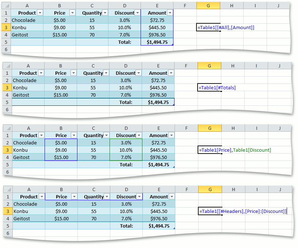Screen dimensions: 298x248
Task: Open Amount filter arrow in the #All formula sheet
Action: (170, 13)
